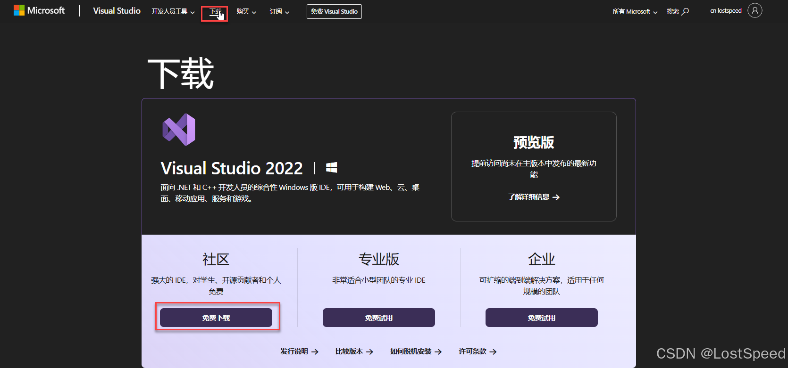Open 了解详细信息 link in 预览版 card
Viewport: 788px width, 368px height.
click(534, 197)
